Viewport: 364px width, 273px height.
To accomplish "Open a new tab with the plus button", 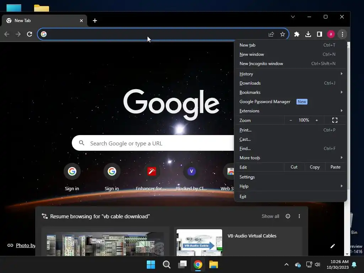I will click(95, 21).
